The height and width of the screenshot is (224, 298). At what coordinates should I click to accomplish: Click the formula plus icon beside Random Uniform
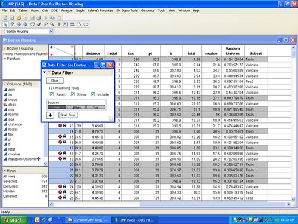click(x=38, y=159)
